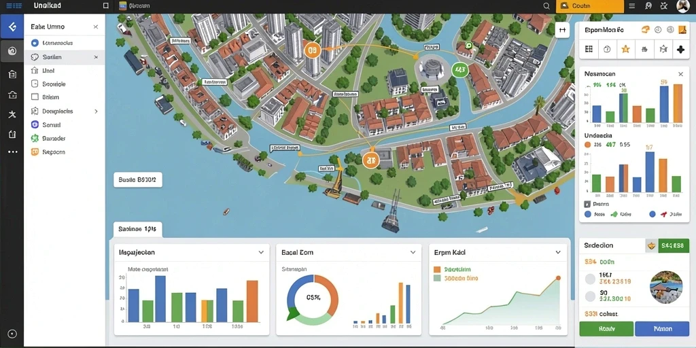The height and width of the screenshot is (348, 696).
Task: Select the black plus cross icon in toolbar
Action: [x=680, y=49]
